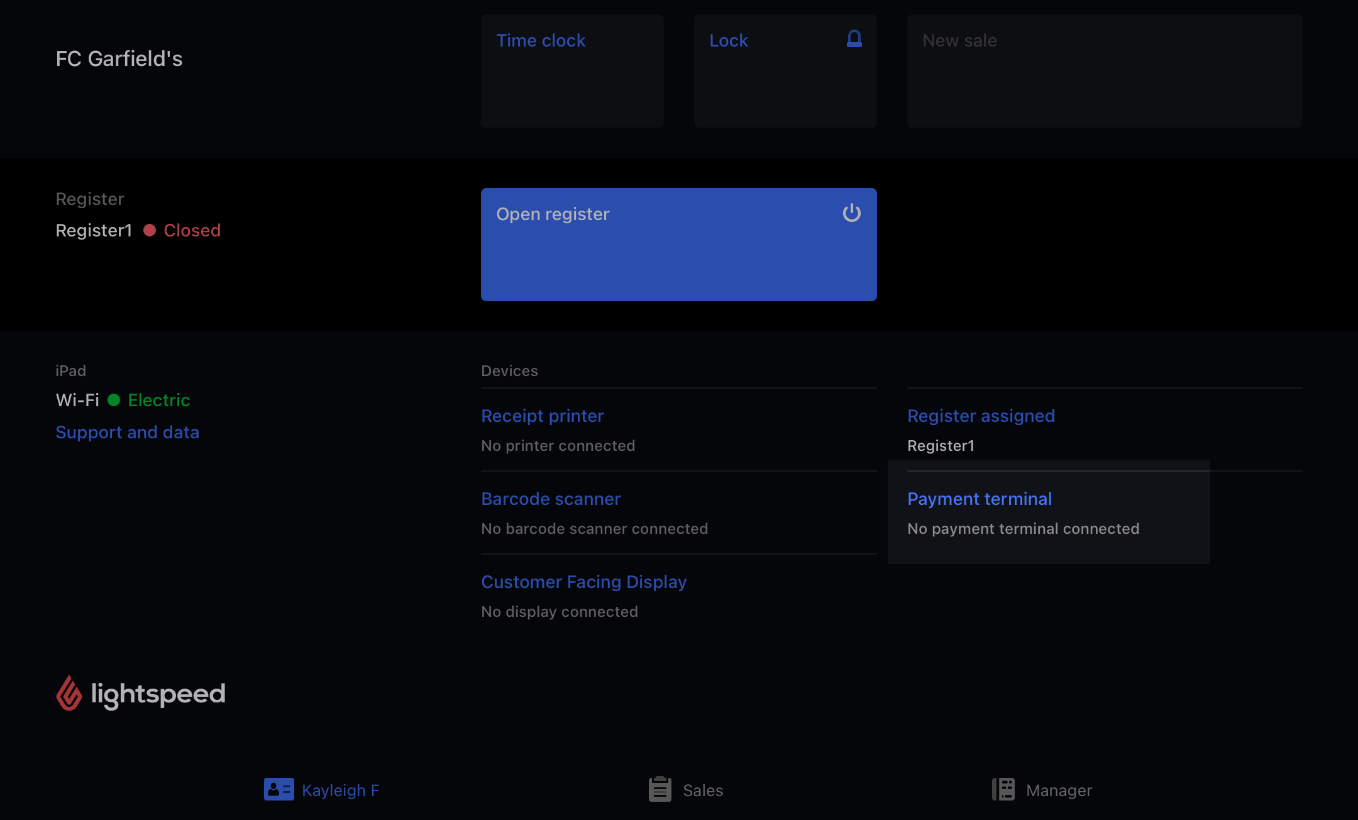Switch to the Sales tab
Viewport: 1358px width, 820px height.
tap(702, 790)
